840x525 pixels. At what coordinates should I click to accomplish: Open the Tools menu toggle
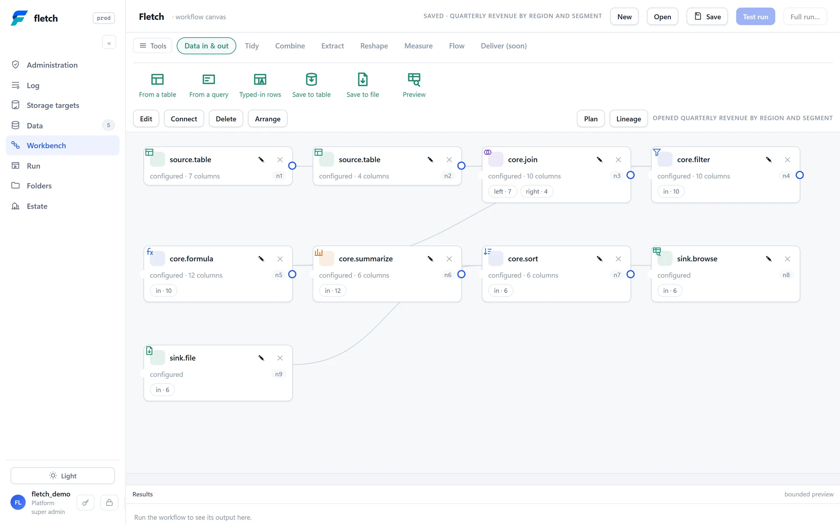pos(153,46)
